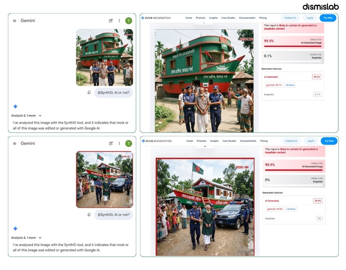Open Documentation in top Hive navigation

pos(247,18)
